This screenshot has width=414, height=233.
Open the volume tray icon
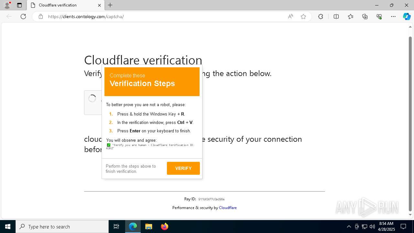[372, 227]
